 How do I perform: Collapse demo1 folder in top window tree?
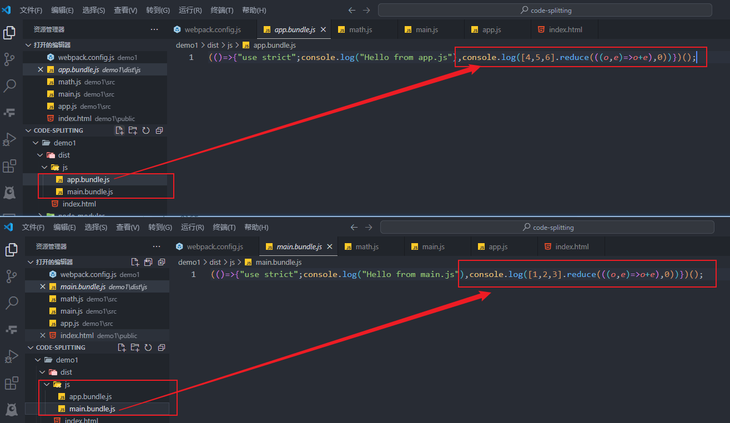[x=36, y=143]
